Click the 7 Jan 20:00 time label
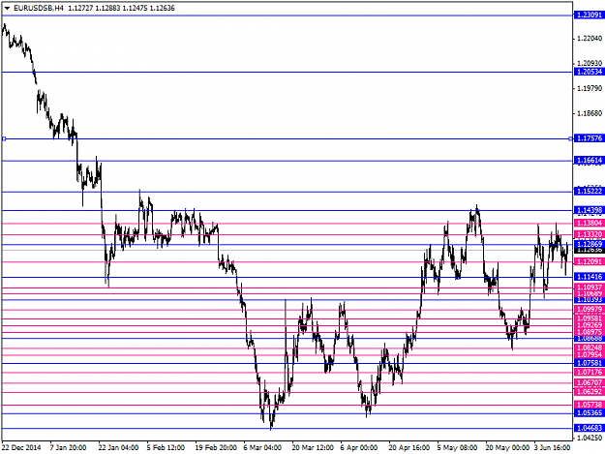The height and width of the screenshot is (454, 605). 68,448
